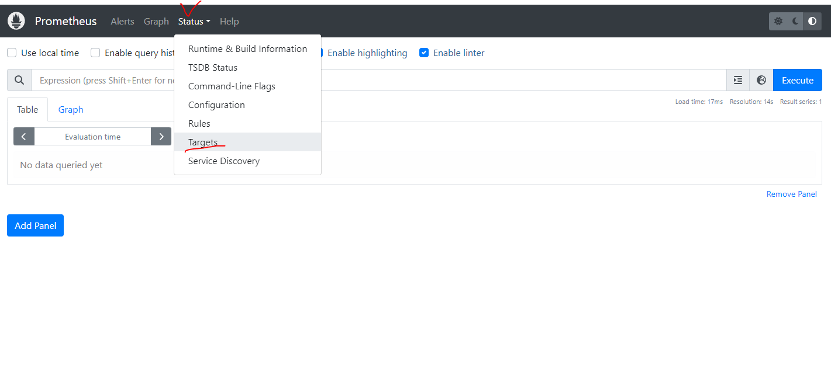Viewport: 831px width, 379px height.
Task: Toggle the Enable linter checkbox
Action: [424, 53]
